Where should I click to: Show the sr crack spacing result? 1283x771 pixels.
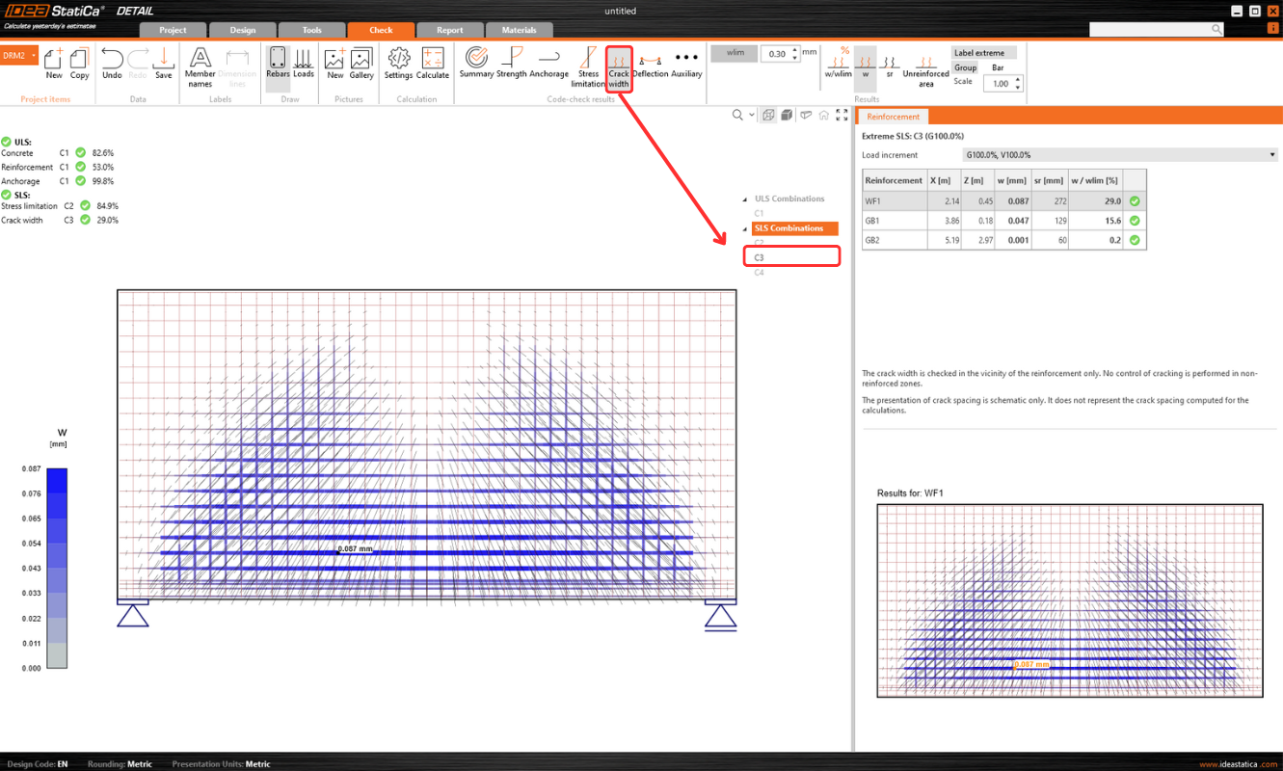click(890, 66)
